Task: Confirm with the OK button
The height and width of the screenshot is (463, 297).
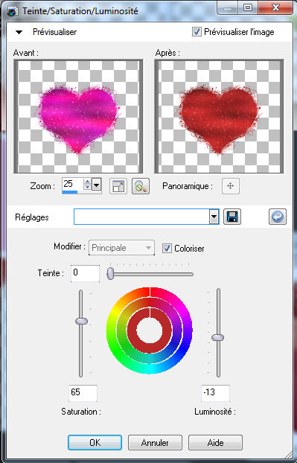Action: point(95,442)
